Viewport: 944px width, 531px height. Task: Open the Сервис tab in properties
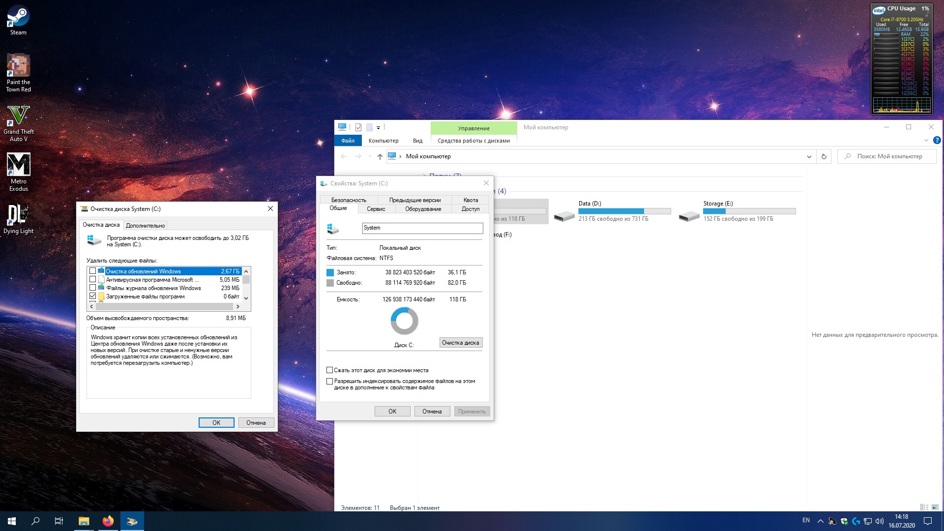(x=376, y=209)
